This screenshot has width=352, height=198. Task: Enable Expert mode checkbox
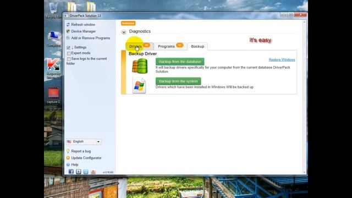pos(69,53)
